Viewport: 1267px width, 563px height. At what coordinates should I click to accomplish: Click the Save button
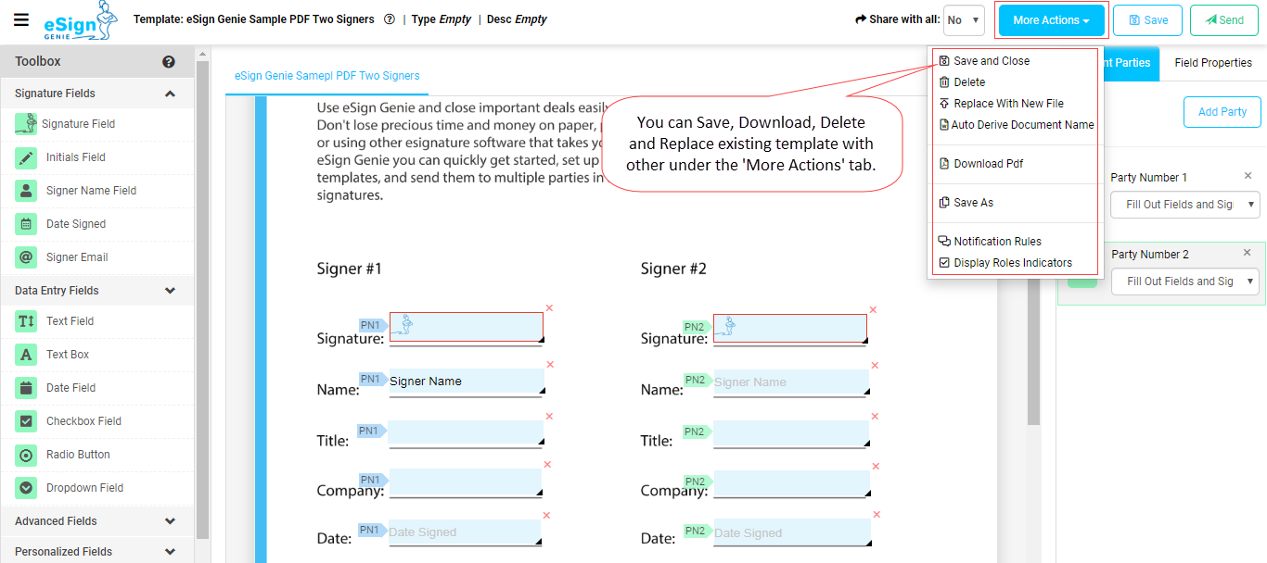tap(1148, 20)
